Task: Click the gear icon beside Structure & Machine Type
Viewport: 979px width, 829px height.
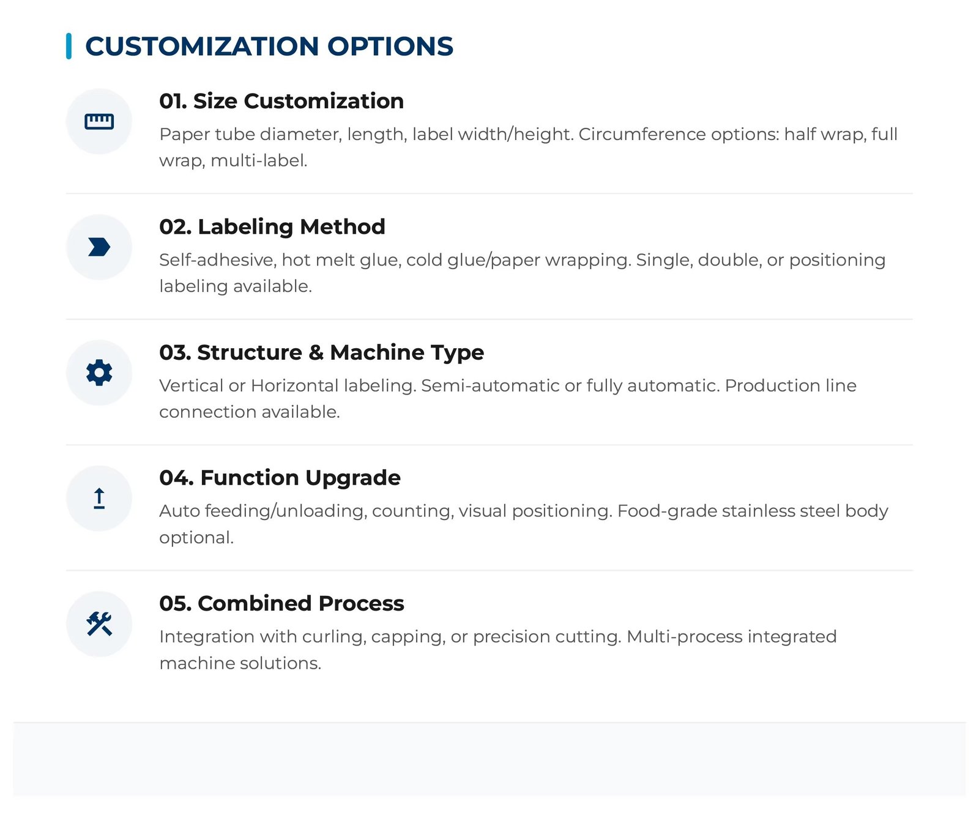Action: [x=99, y=373]
